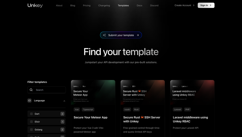The width and height of the screenshot is (242, 137).
Task: Open Secure Rust SSH Server card image
Action: [x=143, y=93]
